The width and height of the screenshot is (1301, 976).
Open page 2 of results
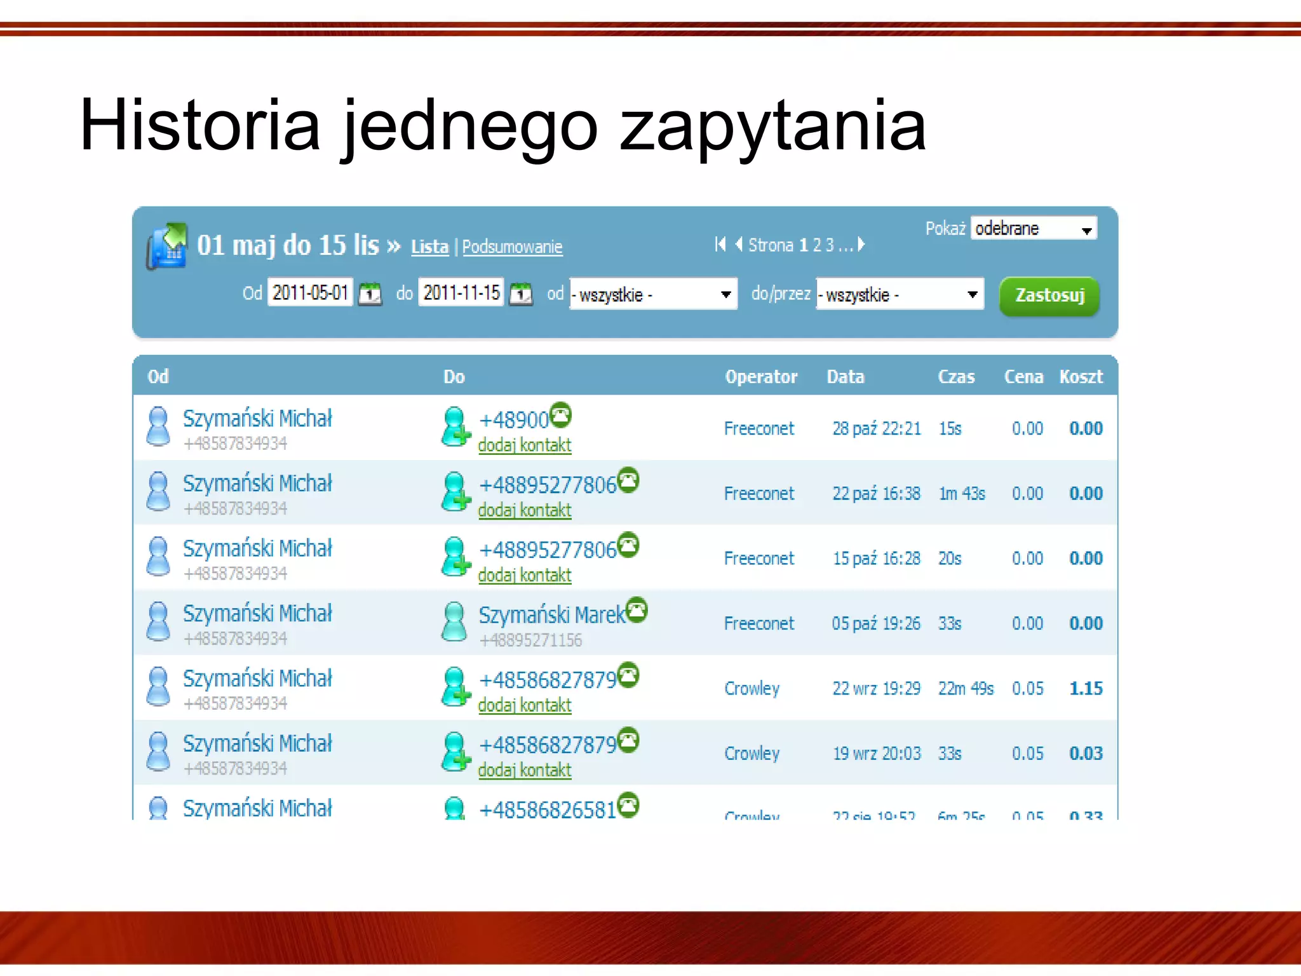(817, 245)
